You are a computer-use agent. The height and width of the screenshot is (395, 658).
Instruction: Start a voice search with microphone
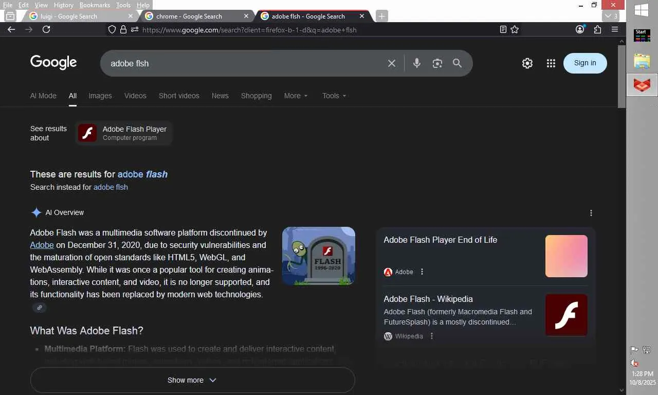tap(417, 63)
